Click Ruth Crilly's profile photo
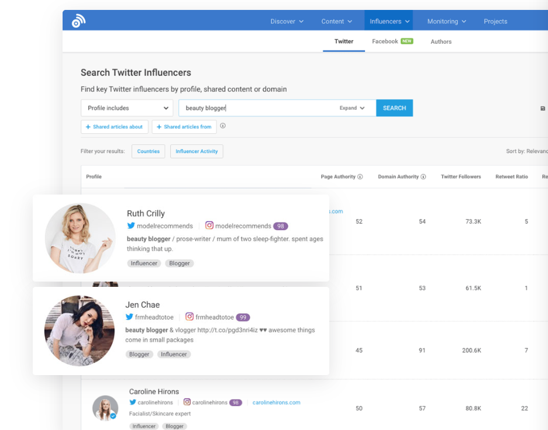This screenshot has width=548, height=430. pyautogui.click(x=80, y=238)
